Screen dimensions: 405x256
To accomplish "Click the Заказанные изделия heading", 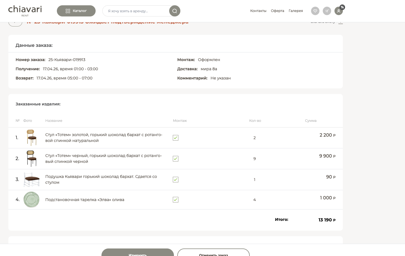I will coord(38,104).
